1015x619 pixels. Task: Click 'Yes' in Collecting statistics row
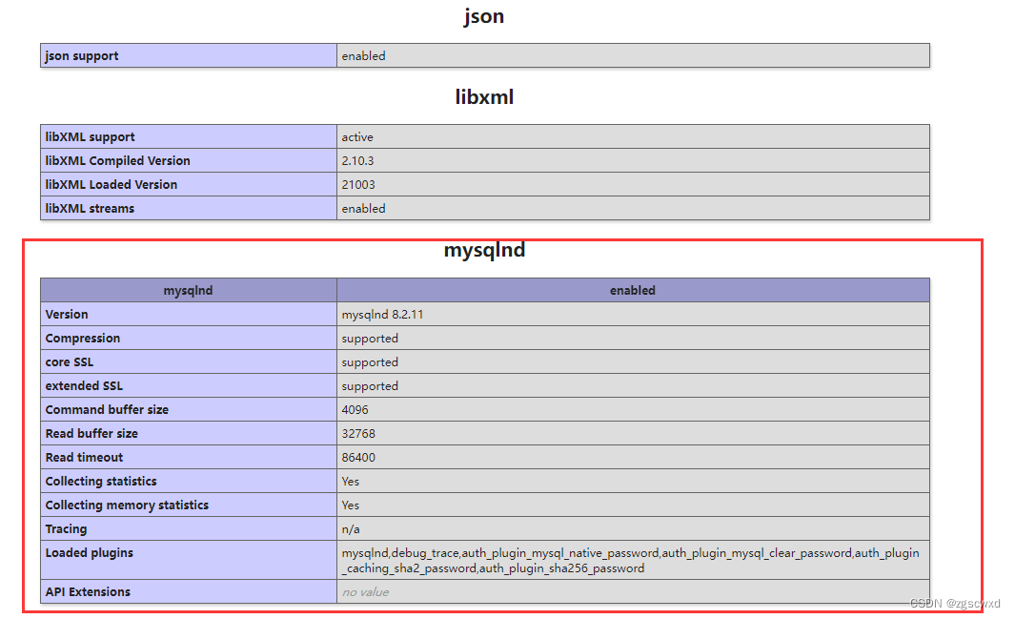pyautogui.click(x=350, y=482)
